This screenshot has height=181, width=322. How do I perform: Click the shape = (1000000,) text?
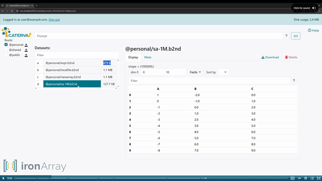pos(141,66)
